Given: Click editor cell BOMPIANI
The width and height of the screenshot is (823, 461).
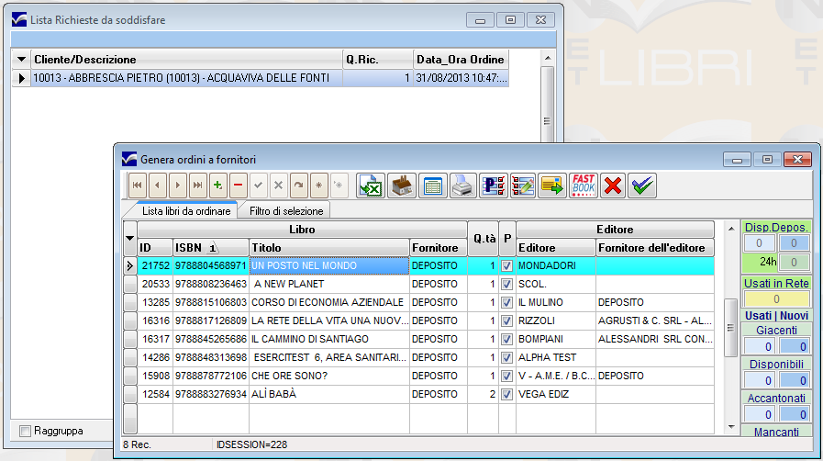Looking at the screenshot, I should [556, 339].
